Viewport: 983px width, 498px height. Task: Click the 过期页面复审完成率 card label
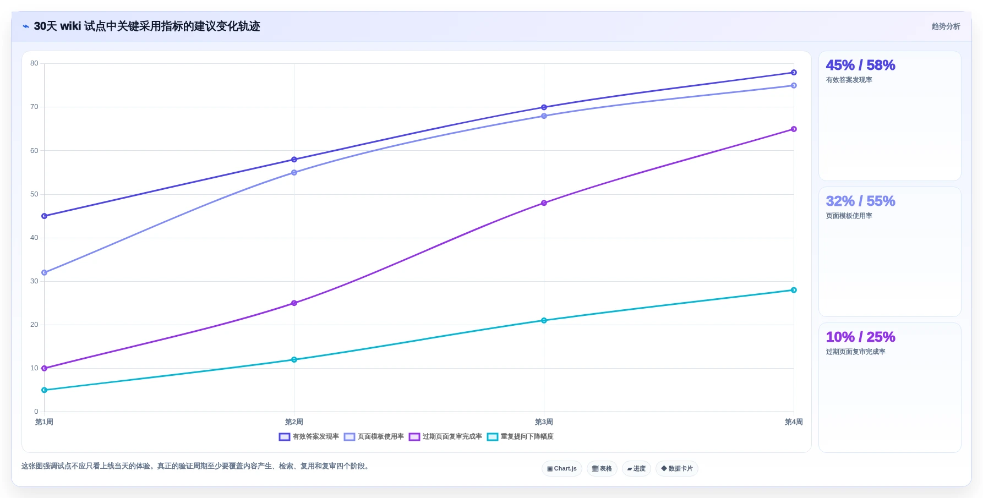click(855, 352)
